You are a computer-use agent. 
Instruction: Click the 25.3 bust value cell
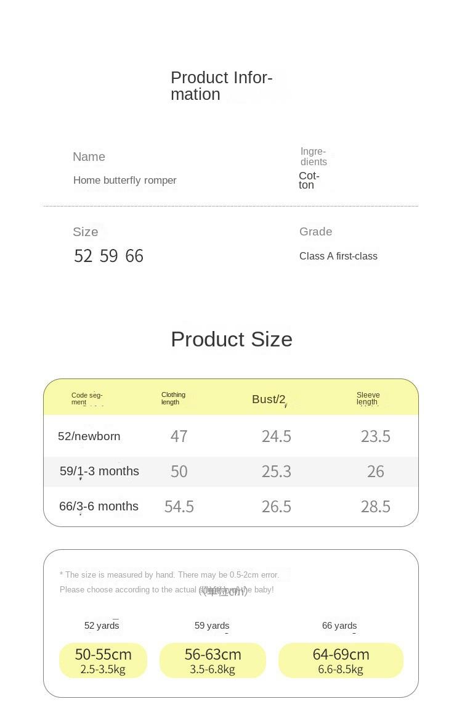point(277,472)
